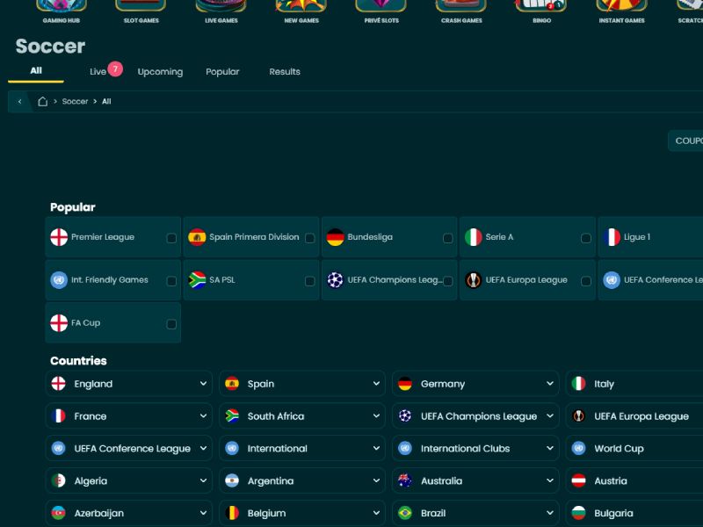This screenshot has width=703, height=527.
Task: Click the home icon in breadcrumb
Action: click(42, 101)
